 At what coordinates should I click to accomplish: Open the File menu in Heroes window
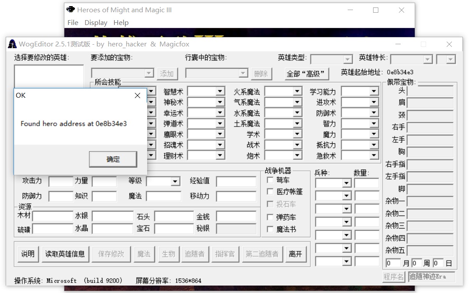pyautogui.click(x=73, y=23)
